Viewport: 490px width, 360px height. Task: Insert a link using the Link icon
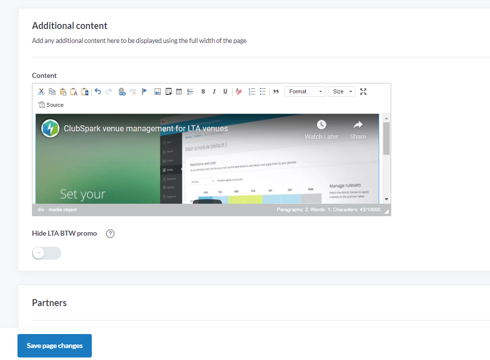(x=122, y=91)
